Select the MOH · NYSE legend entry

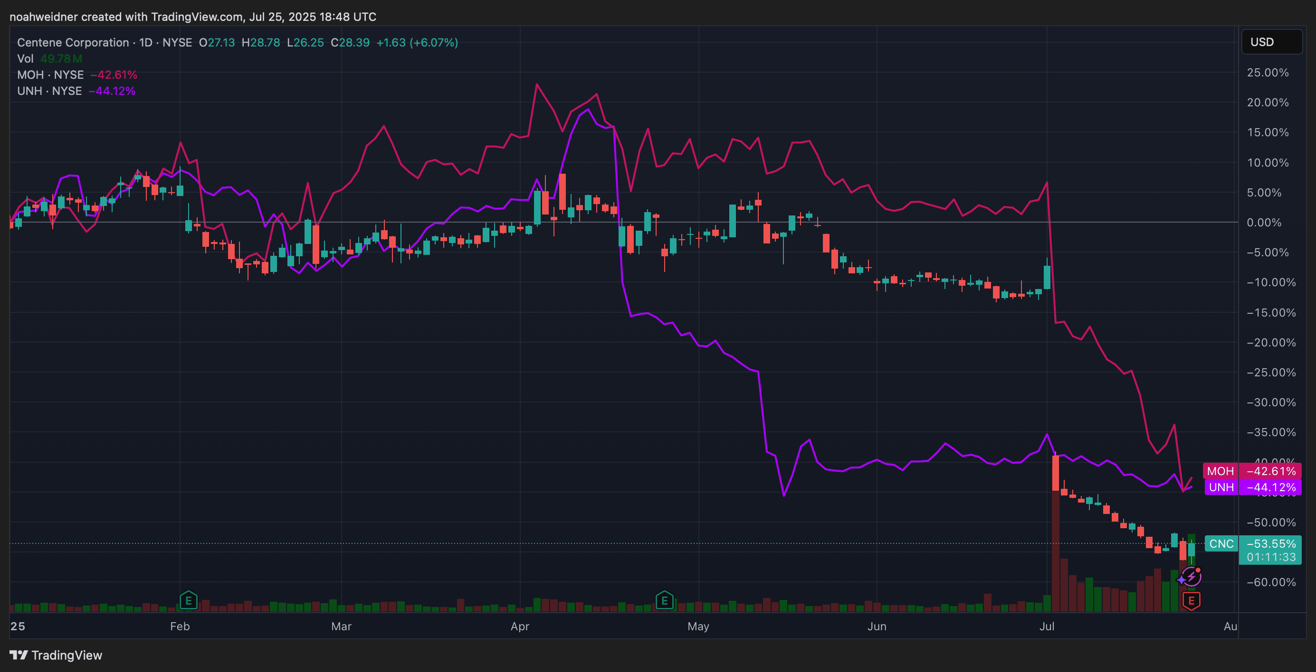[50, 75]
